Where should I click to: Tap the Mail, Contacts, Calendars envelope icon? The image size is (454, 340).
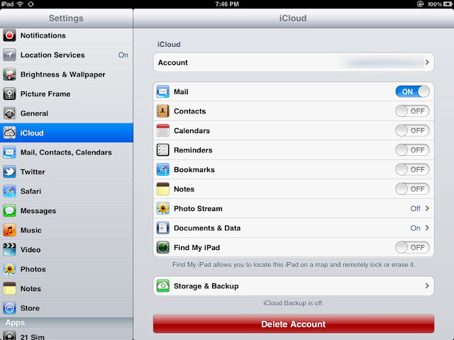pyautogui.click(x=9, y=152)
